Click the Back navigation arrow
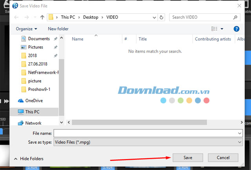251x170 pixels. [x=16, y=17]
